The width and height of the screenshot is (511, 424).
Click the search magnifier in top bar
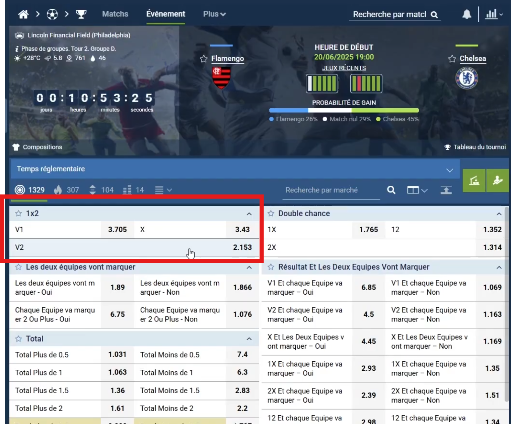click(x=434, y=14)
